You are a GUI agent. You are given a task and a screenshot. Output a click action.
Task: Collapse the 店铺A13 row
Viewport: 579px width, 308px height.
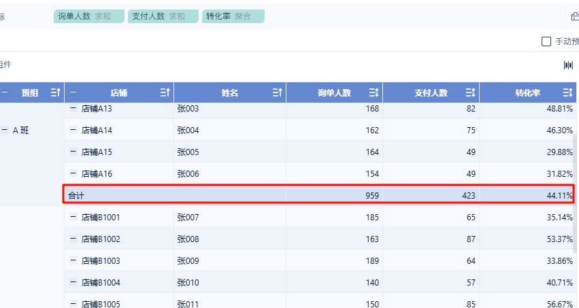click(73, 108)
